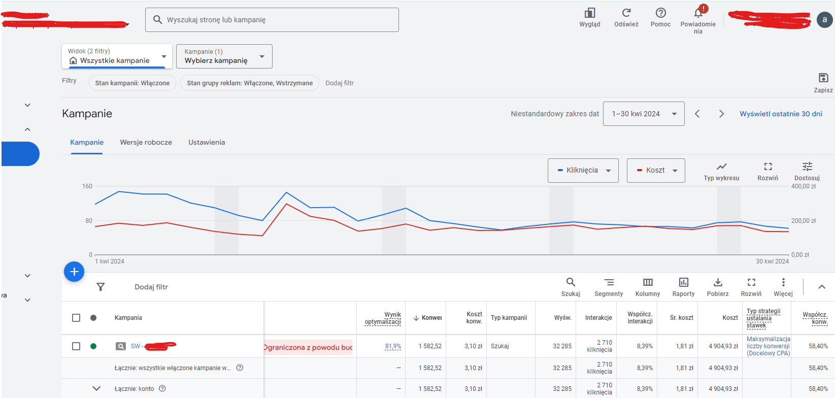Screen dimensions: 835x398
Task: Click help icon beside Łącznie: konto
Action: point(162,388)
